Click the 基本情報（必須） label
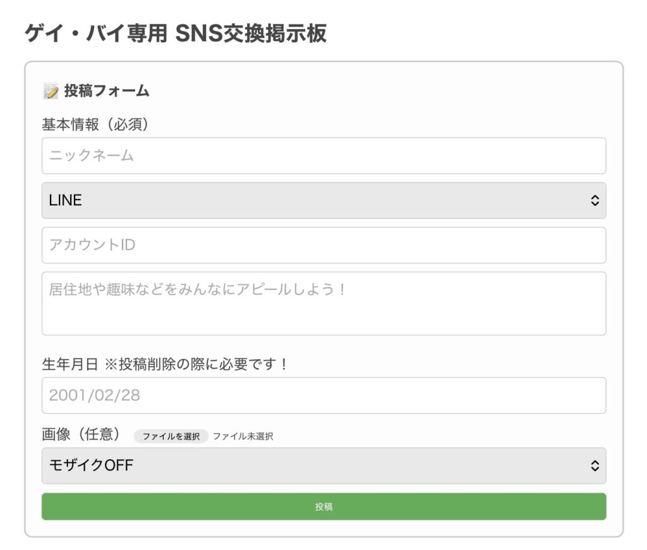 (x=95, y=124)
